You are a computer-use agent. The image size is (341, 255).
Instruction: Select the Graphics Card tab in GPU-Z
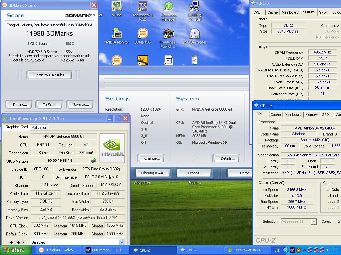pos(17,127)
